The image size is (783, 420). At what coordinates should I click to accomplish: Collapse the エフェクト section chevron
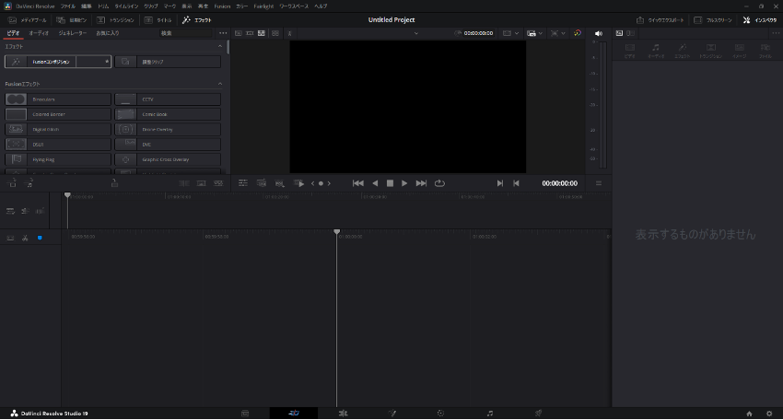(219, 46)
